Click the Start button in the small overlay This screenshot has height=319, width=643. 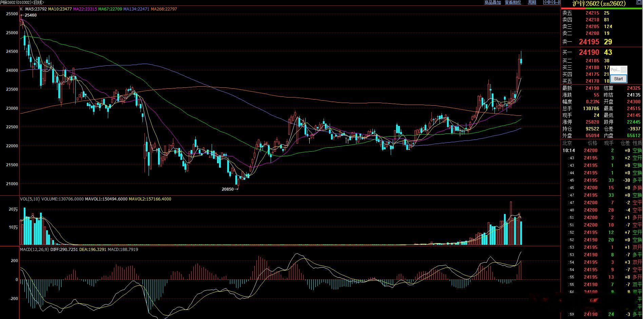coord(618,79)
